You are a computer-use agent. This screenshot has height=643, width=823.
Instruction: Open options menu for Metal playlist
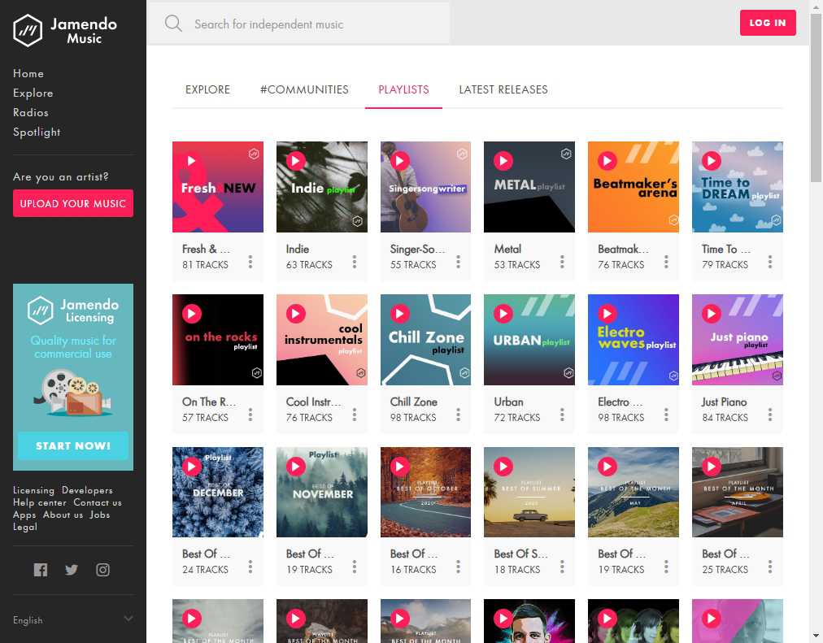point(562,262)
